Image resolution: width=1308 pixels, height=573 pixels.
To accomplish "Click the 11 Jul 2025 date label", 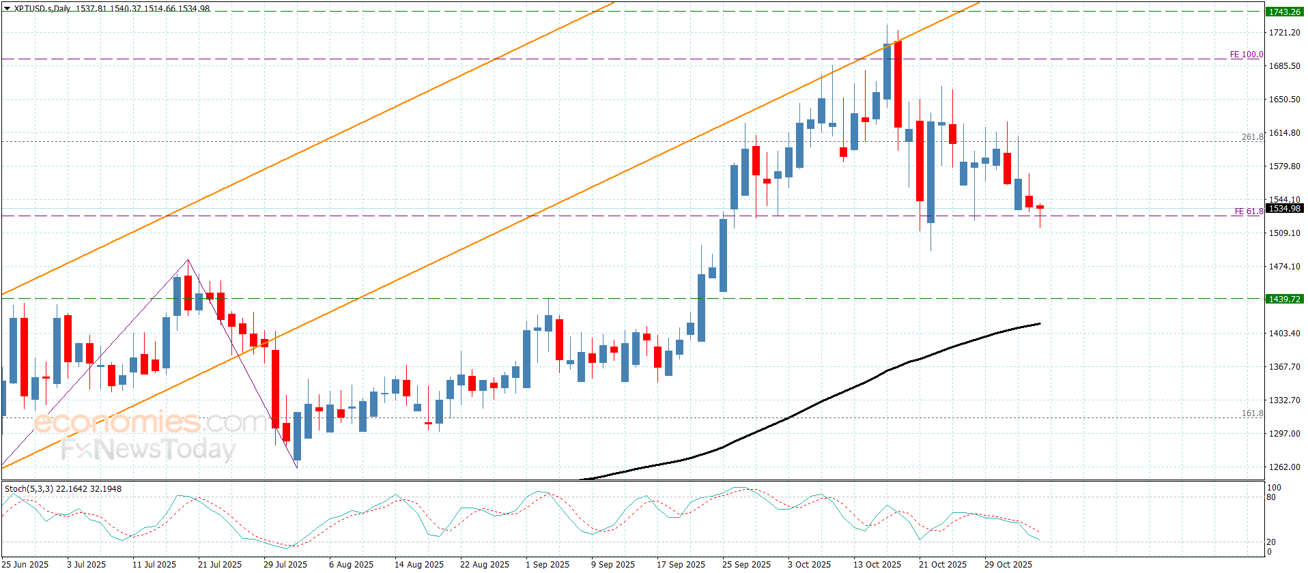I will (x=154, y=564).
